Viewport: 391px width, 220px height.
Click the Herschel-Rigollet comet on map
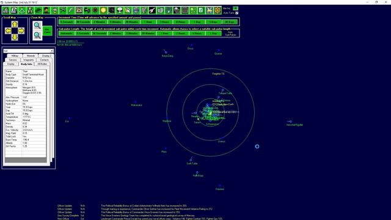click(x=291, y=122)
